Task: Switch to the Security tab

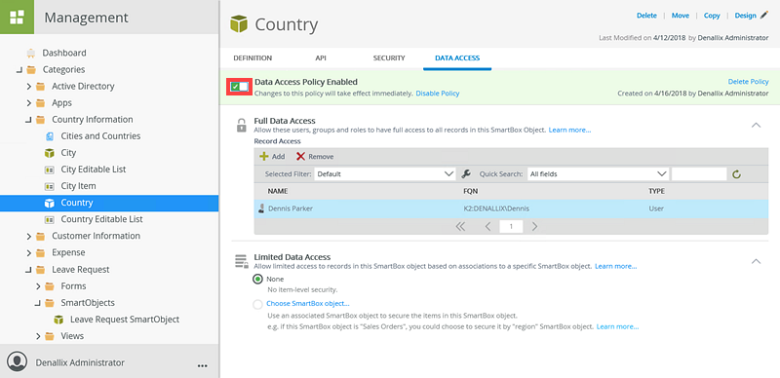Action: [389, 58]
